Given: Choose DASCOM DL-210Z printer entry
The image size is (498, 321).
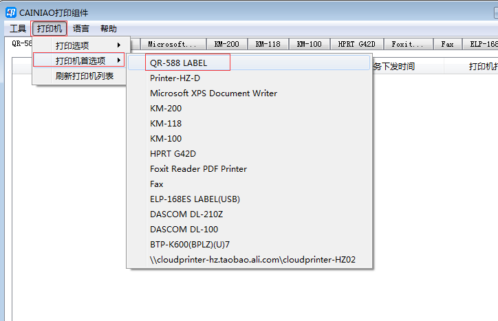Looking at the screenshot, I should click(186, 214).
